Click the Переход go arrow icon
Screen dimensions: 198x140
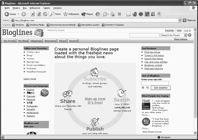click(184, 20)
